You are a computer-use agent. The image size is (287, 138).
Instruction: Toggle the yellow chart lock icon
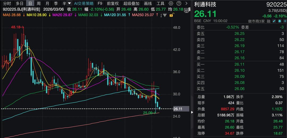tap(171, 15)
